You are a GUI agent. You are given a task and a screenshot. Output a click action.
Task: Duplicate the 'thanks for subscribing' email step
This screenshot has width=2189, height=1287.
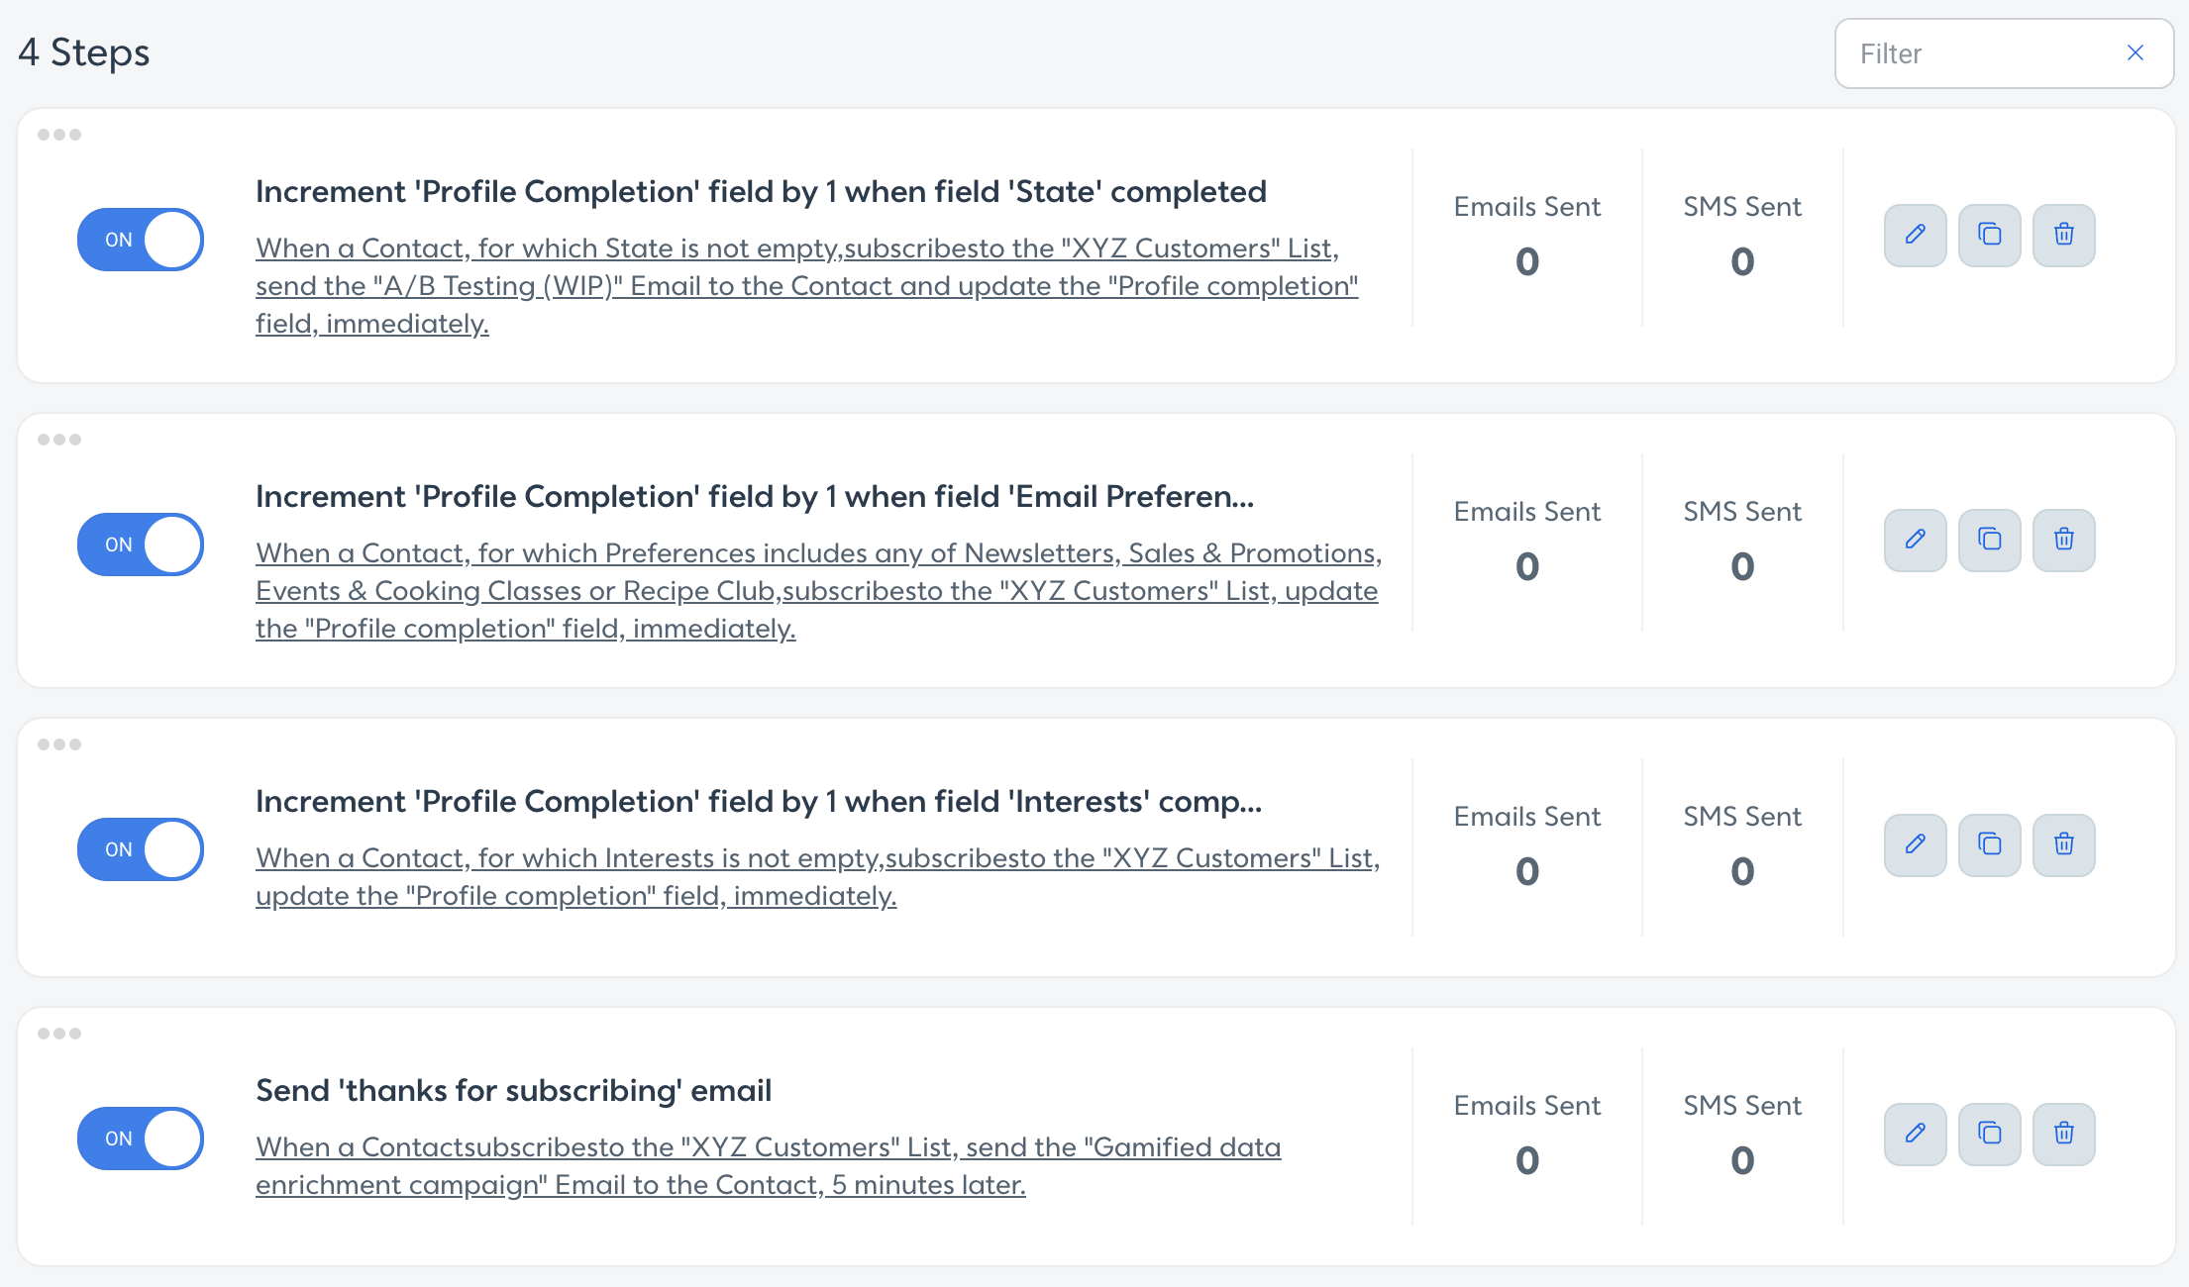(1989, 1135)
